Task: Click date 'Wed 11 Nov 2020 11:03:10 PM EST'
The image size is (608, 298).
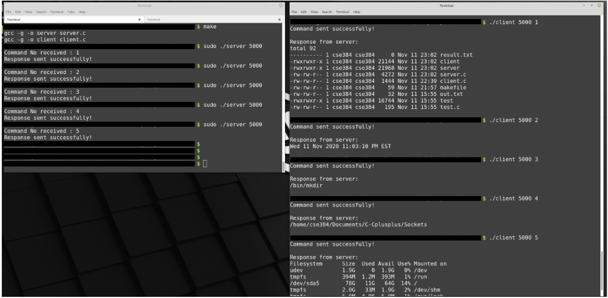Action: (340, 146)
